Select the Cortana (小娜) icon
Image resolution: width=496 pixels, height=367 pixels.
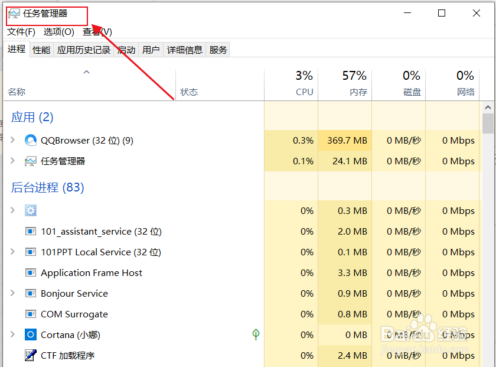(31, 335)
